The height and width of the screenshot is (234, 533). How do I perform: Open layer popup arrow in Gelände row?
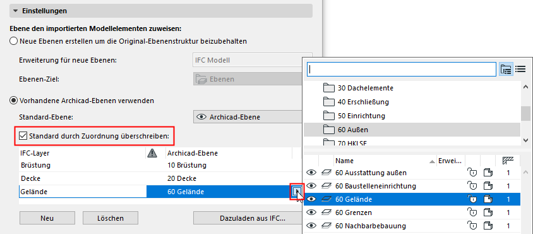click(296, 192)
